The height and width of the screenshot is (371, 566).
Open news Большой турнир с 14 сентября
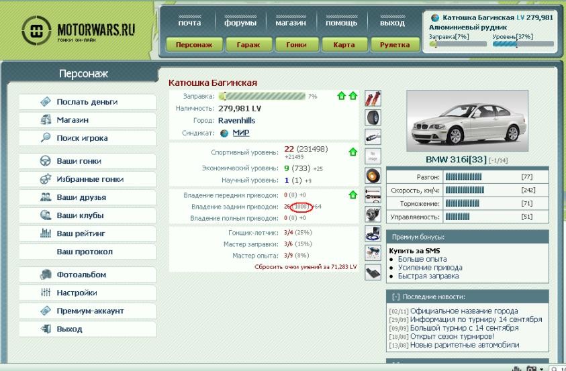464,328
